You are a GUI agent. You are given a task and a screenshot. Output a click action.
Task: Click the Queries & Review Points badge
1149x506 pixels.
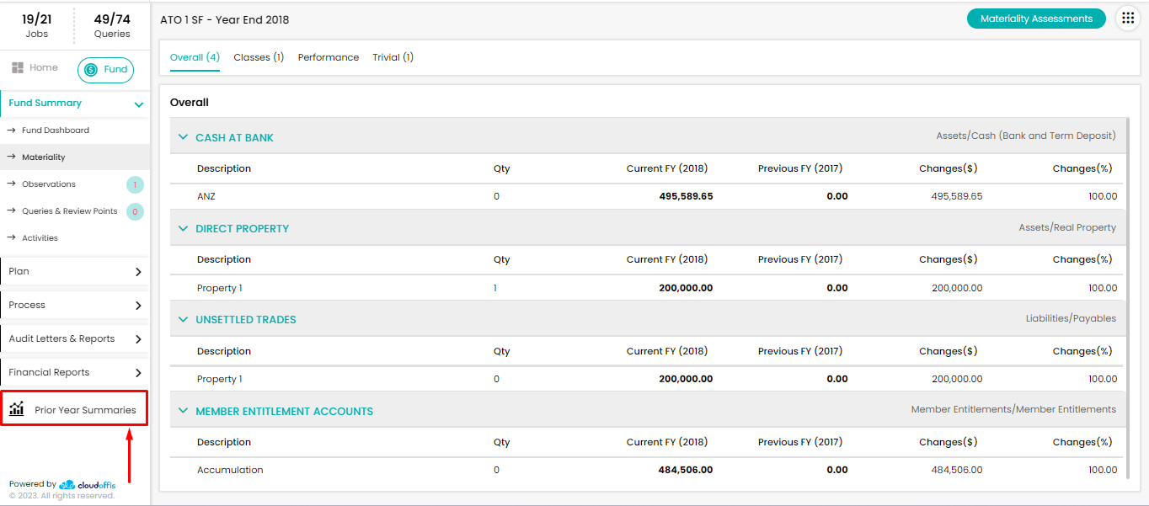pyautogui.click(x=135, y=211)
